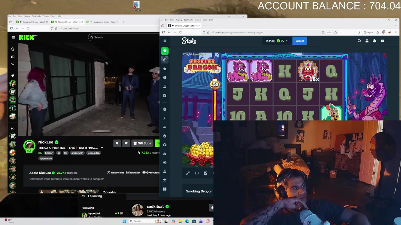Switch to NickLee Stream tab
401x225 pixels.
(67, 22)
